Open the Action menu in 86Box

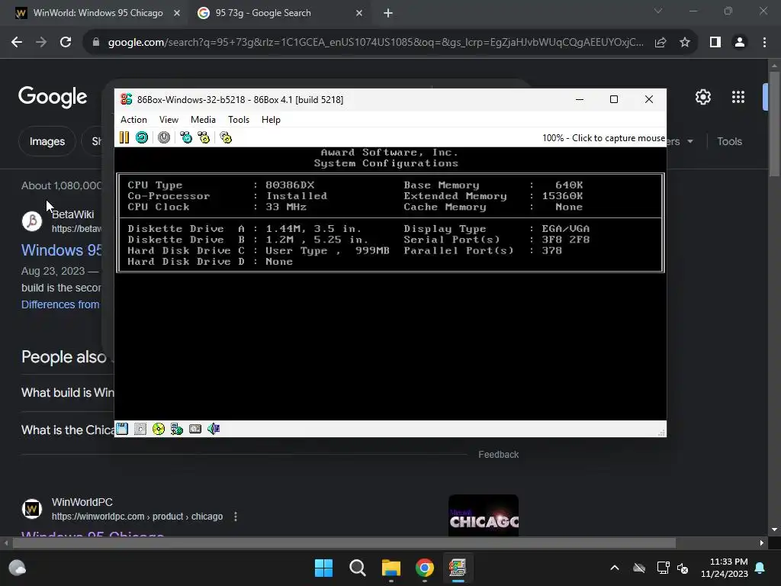pos(133,120)
